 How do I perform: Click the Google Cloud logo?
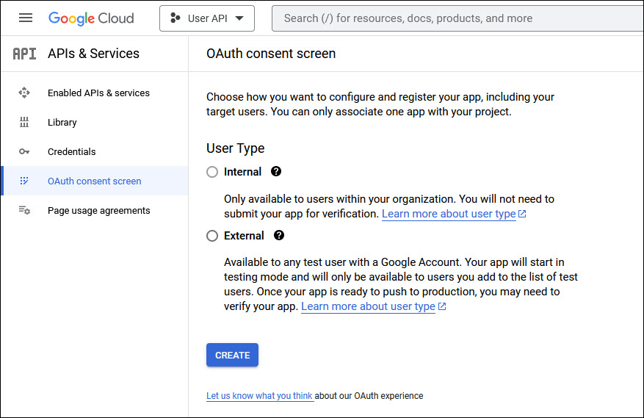[91, 18]
